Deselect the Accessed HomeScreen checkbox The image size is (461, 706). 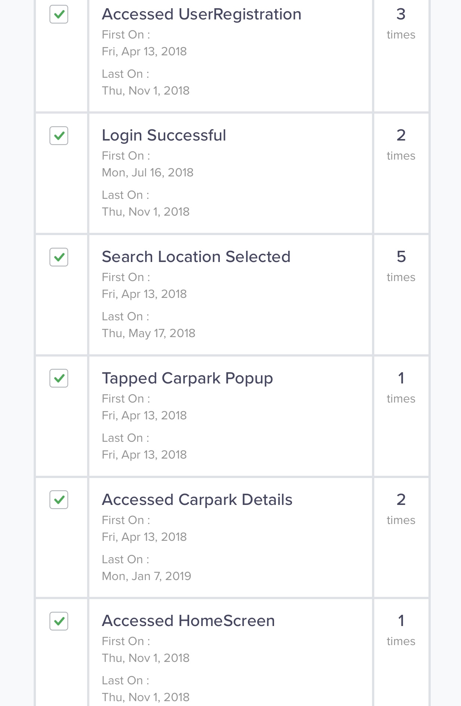pyautogui.click(x=59, y=621)
